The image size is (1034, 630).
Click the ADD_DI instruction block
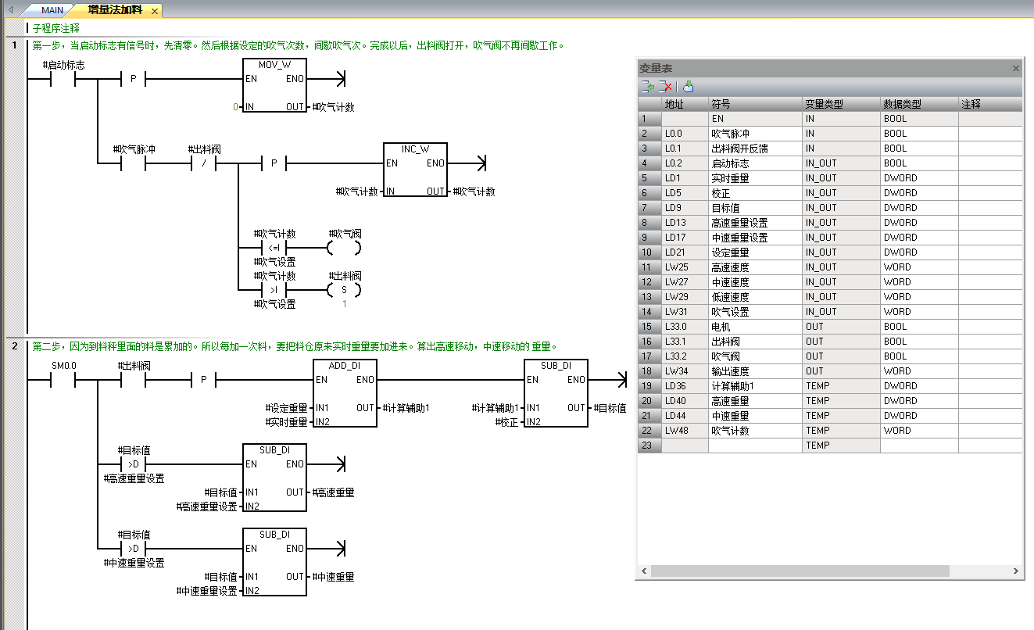tap(345, 393)
